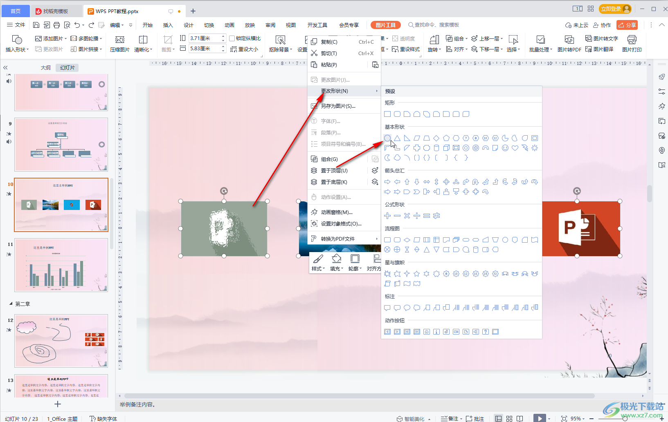
Task: Toggle reading view in status bar
Action: tap(520, 418)
